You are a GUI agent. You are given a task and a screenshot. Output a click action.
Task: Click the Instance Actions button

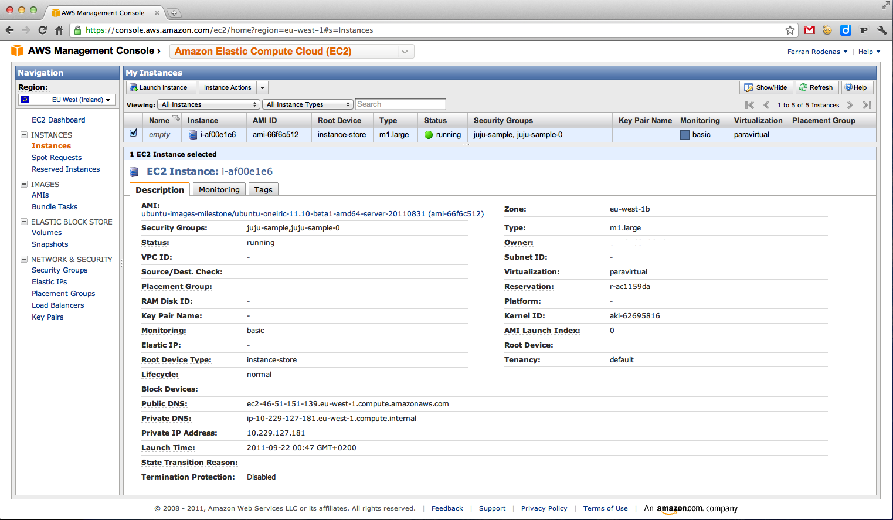228,87
